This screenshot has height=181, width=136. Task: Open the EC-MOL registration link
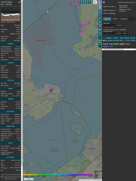17,25
